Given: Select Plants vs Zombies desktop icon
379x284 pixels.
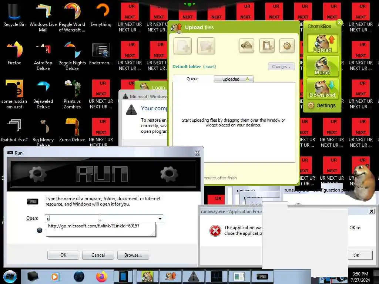Looking at the screenshot, I should pos(72,94).
